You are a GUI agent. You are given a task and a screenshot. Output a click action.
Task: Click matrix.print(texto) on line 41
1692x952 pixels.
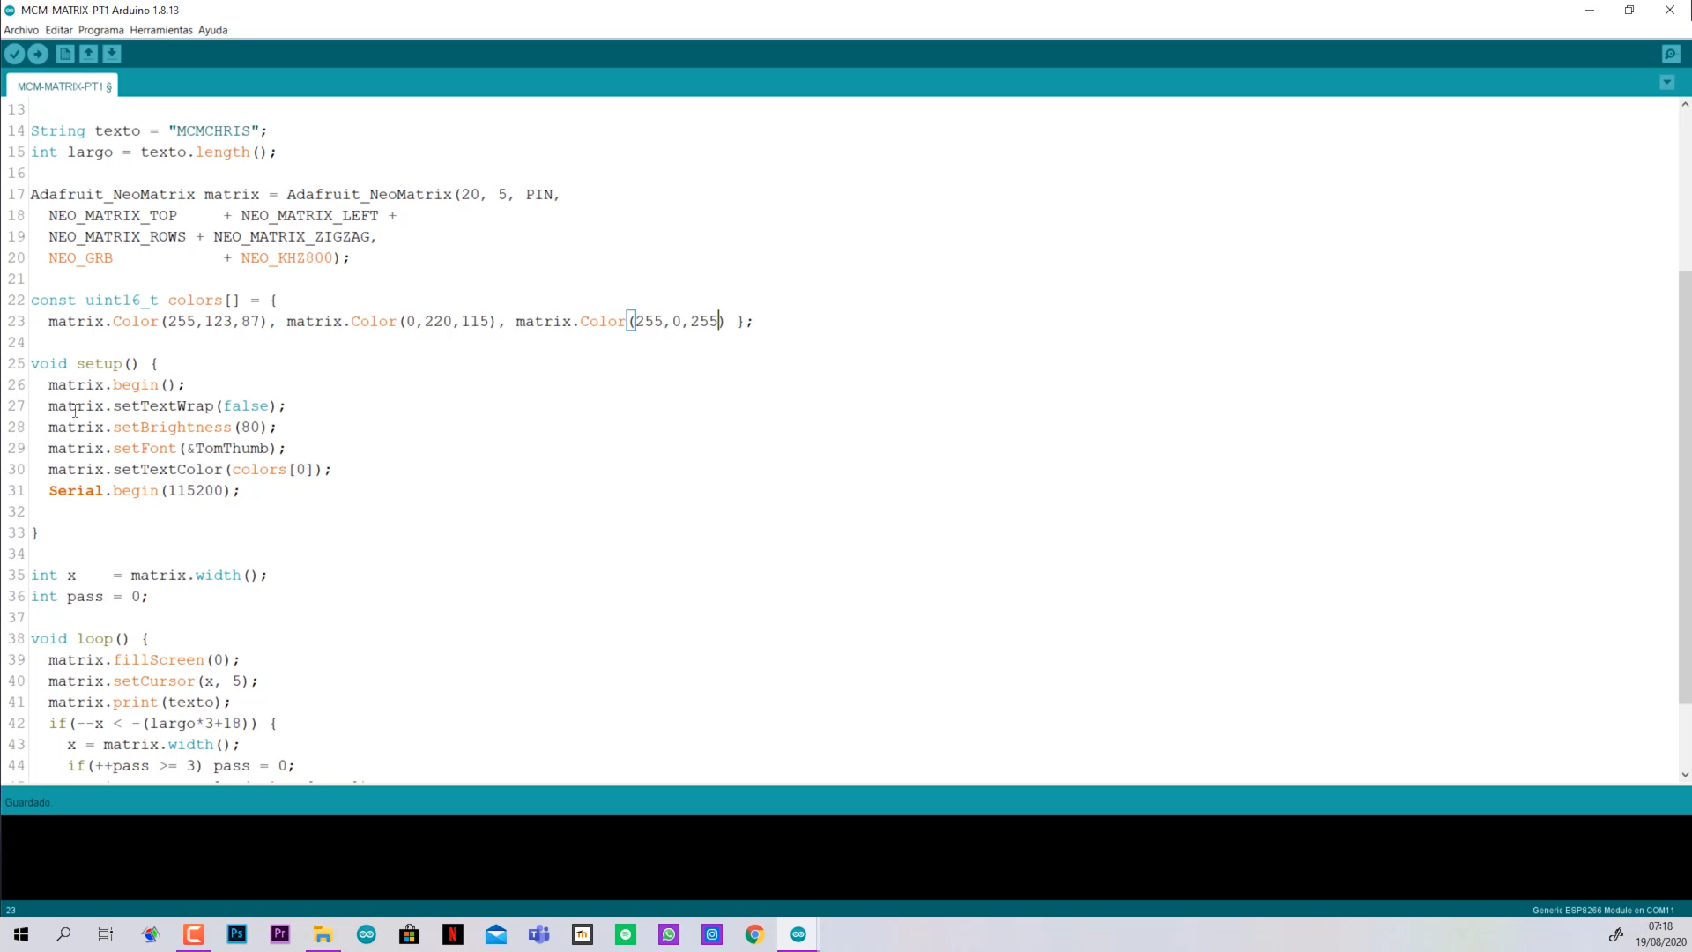coord(135,702)
